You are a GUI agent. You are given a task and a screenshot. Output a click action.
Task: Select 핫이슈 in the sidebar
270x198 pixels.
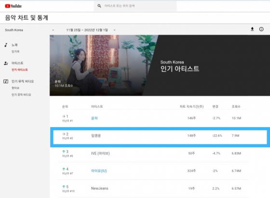click(x=15, y=88)
